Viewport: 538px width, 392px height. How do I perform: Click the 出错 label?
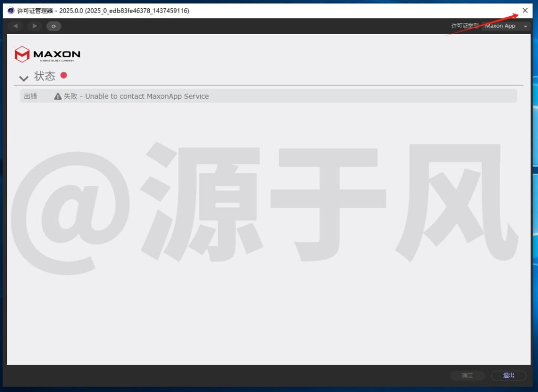(30, 96)
